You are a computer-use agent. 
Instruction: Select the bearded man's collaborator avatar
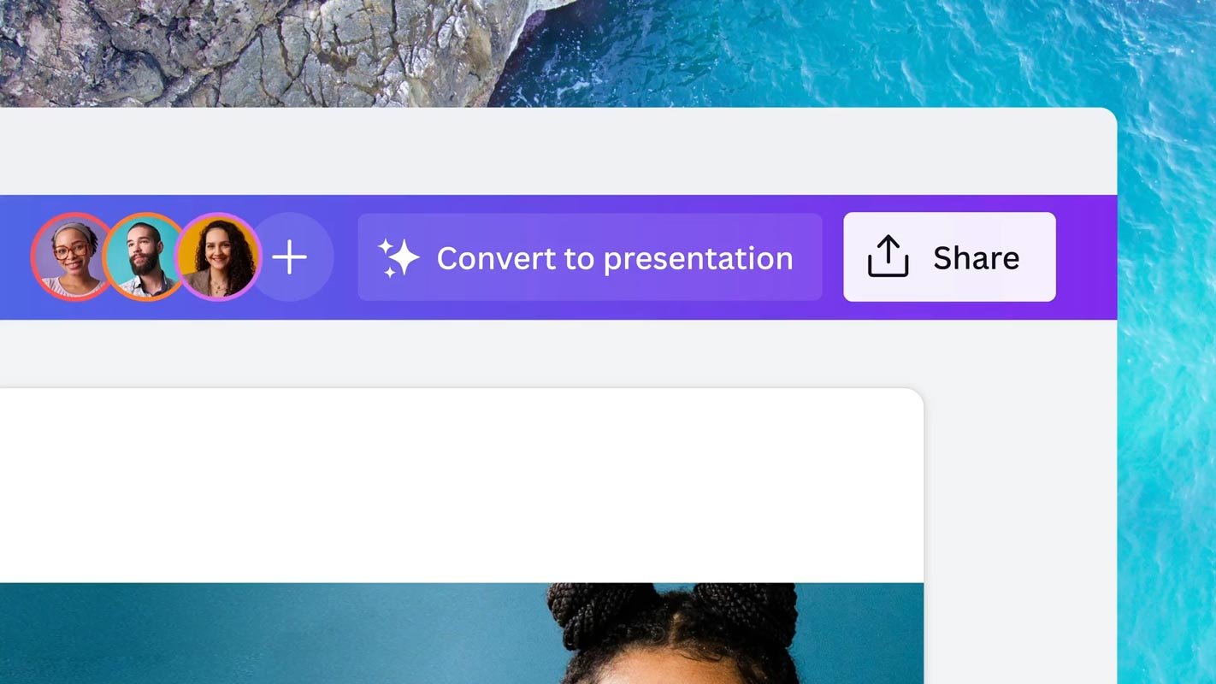[x=144, y=256]
